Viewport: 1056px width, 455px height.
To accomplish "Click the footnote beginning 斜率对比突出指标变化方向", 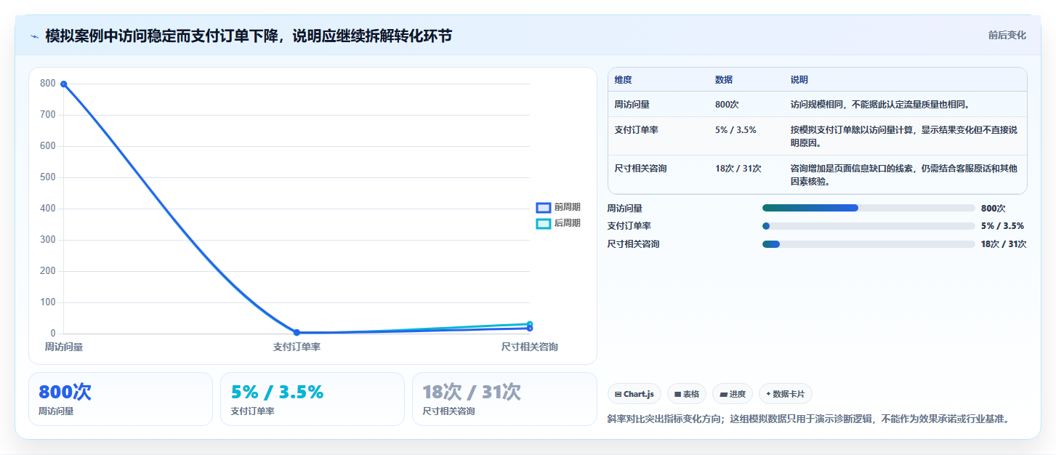I will pos(808,419).
